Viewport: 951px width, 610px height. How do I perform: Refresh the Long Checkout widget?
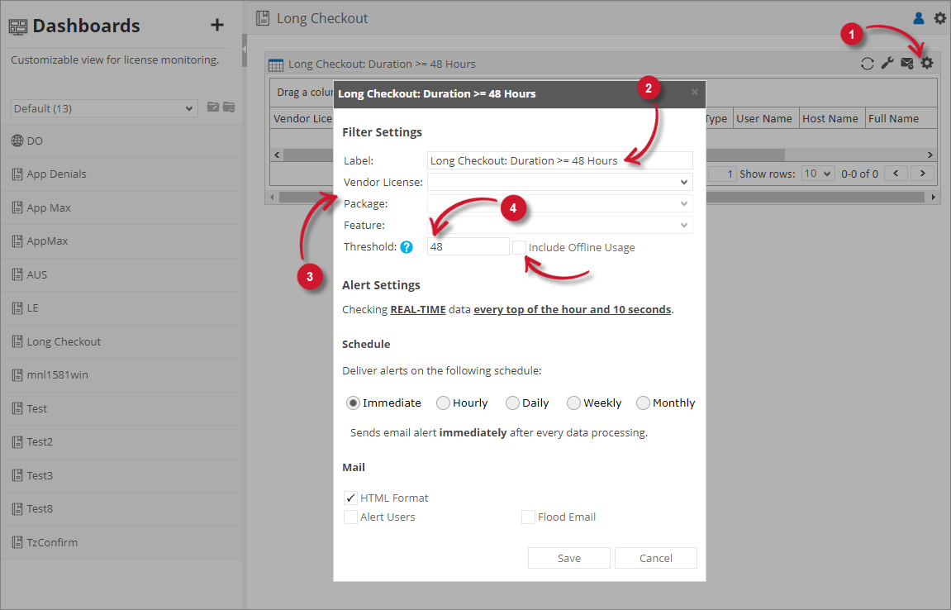click(868, 63)
